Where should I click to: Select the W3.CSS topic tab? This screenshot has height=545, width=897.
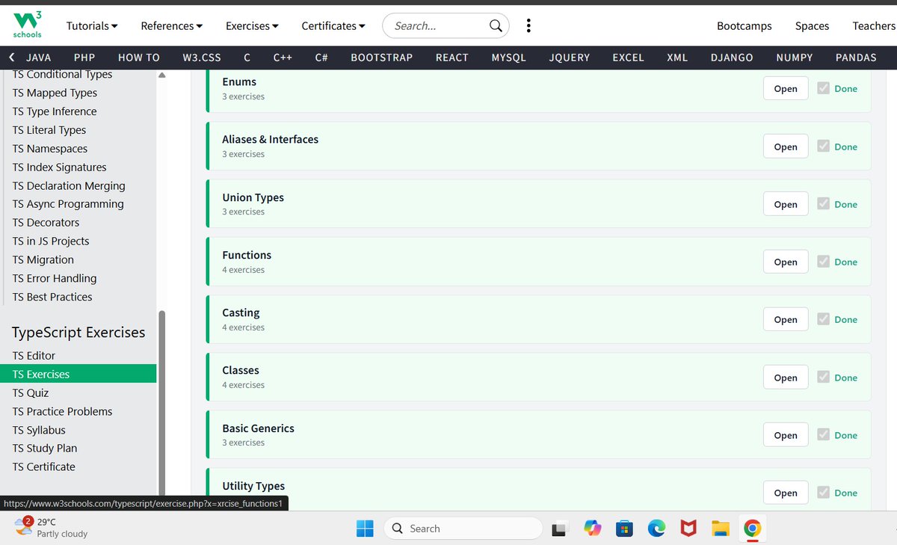(202, 58)
